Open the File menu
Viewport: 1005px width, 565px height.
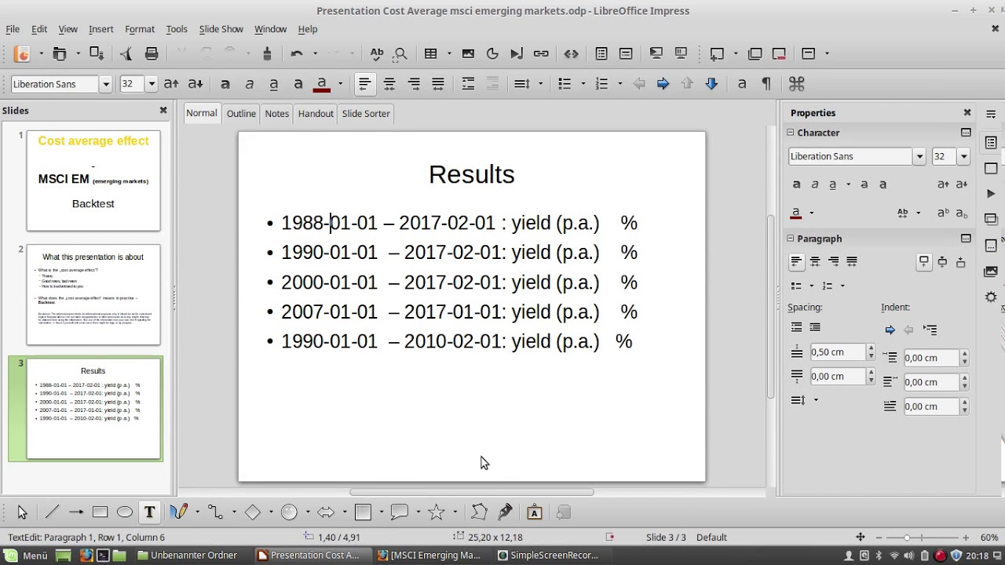[13, 29]
